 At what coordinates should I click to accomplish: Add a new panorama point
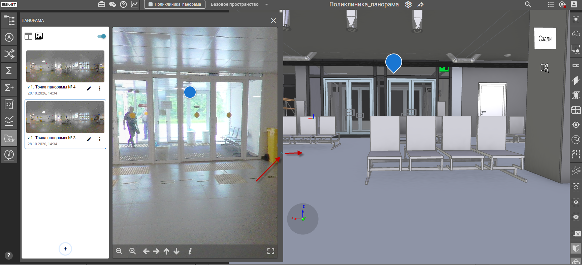click(65, 249)
